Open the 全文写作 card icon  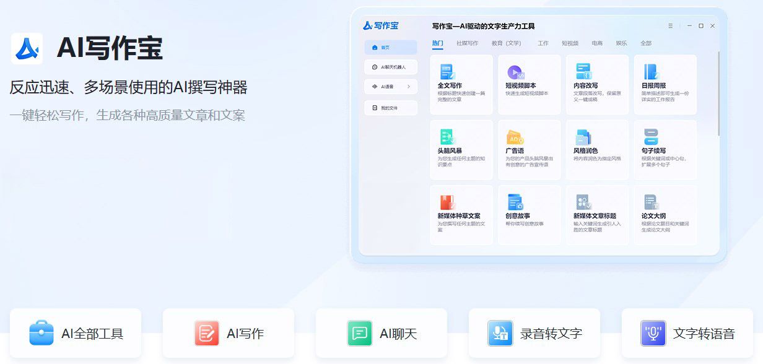pyautogui.click(x=447, y=72)
